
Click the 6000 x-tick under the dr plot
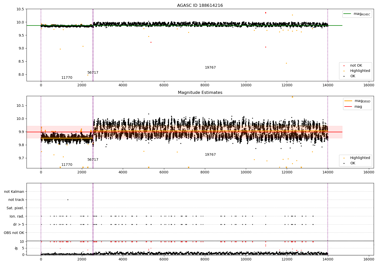[x=164, y=259]
